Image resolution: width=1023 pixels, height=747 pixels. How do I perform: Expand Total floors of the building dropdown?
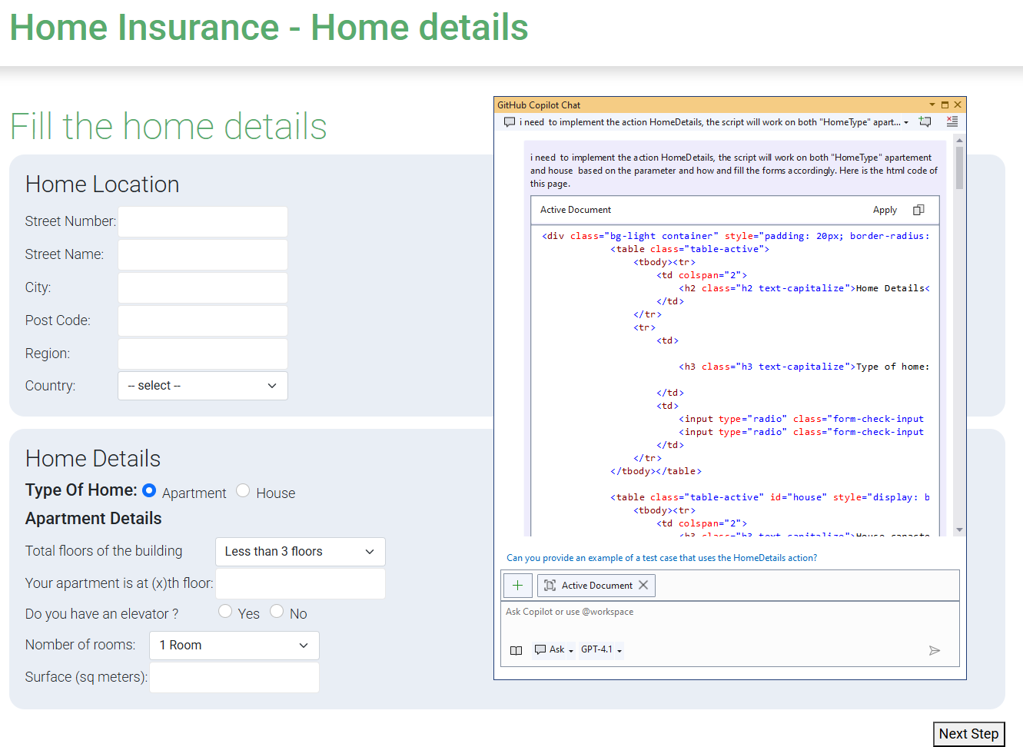300,552
